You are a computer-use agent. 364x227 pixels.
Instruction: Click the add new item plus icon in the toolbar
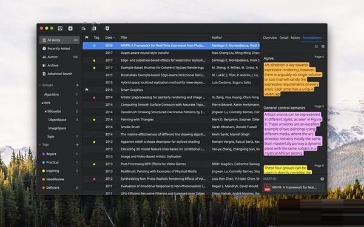(x=70, y=28)
